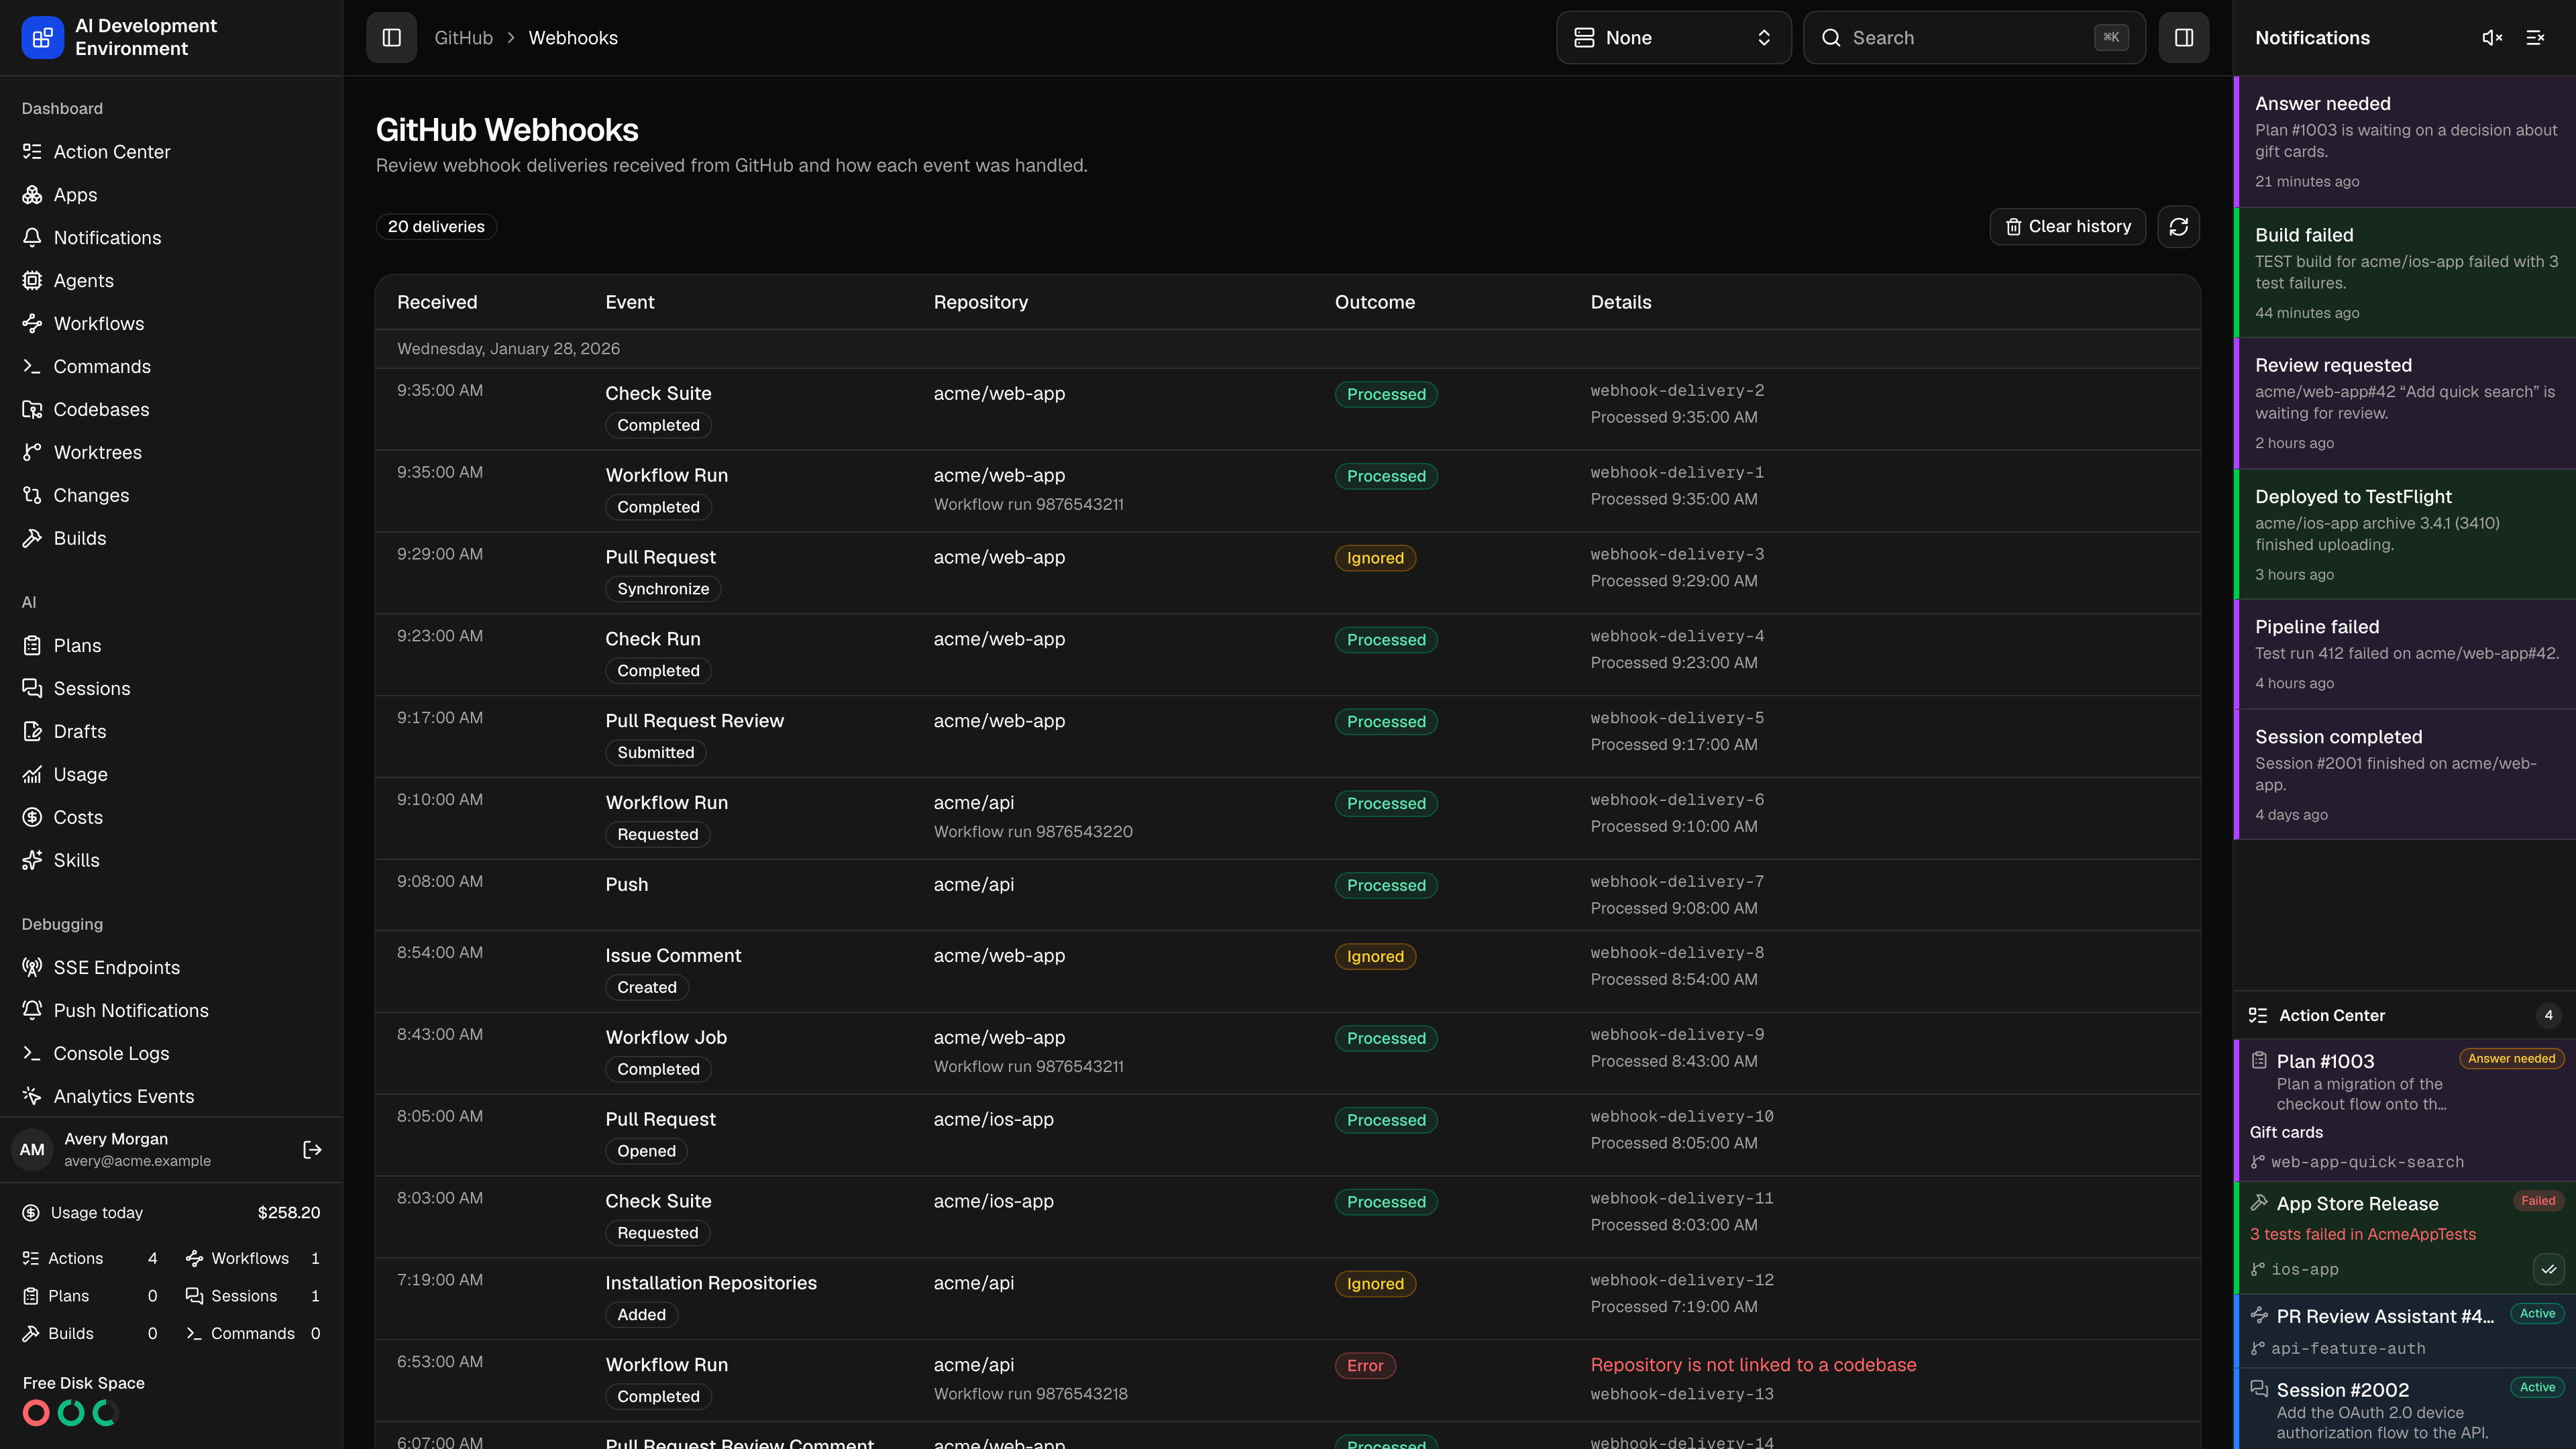The width and height of the screenshot is (2576, 1449).
Task: Open Costs in sidebar
Action: coord(171,818)
